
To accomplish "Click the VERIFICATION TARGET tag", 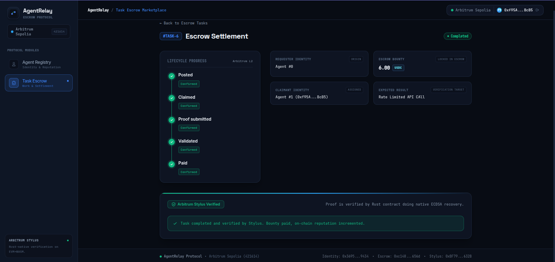I will pyautogui.click(x=449, y=90).
